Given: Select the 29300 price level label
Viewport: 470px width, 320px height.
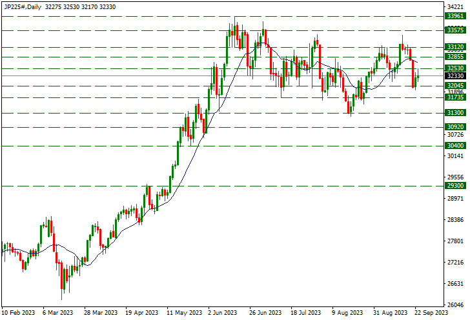Looking at the screenshot, I should pyautogui.click(x=455, y=186).
